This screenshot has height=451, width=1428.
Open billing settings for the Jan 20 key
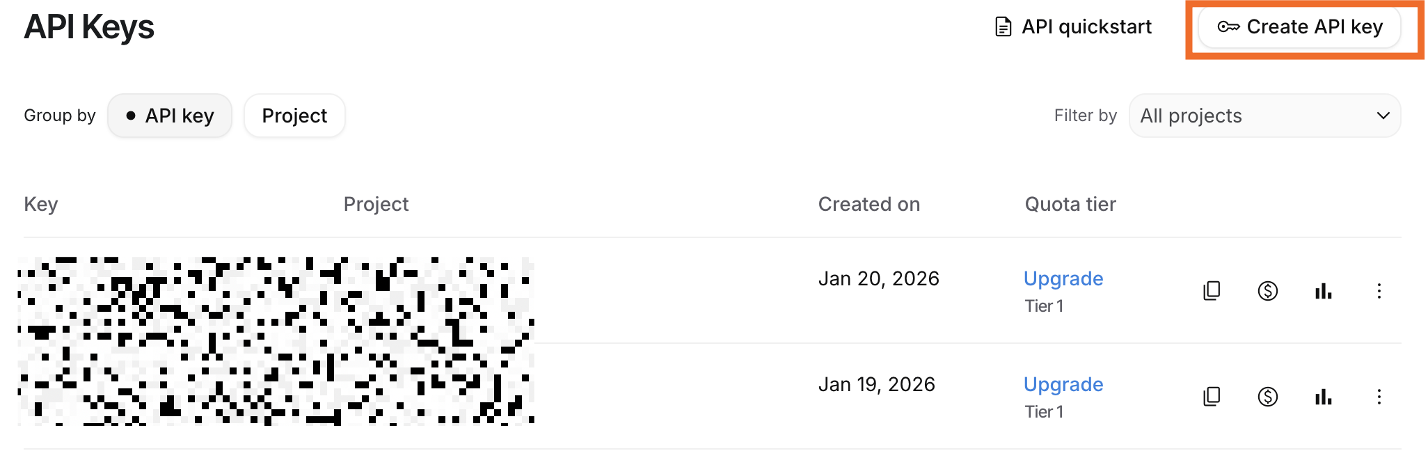tap(1267, 291)
